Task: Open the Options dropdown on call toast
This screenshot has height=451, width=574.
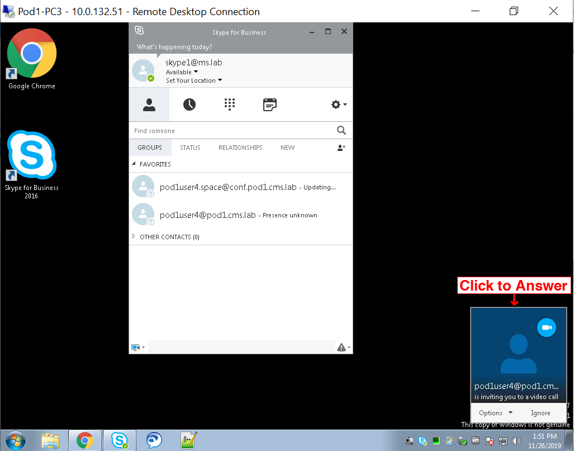Action: (496, 413)
